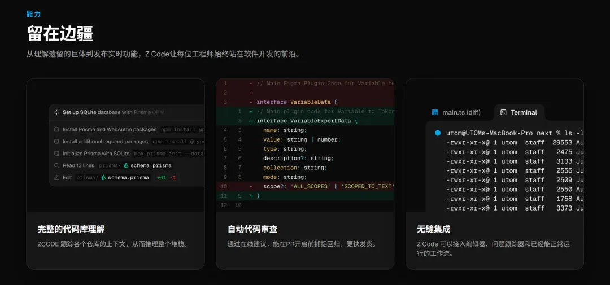Click the Install Prisma and WebAuthn packages step
610x285 pixels.
click(x=110, y=129)
